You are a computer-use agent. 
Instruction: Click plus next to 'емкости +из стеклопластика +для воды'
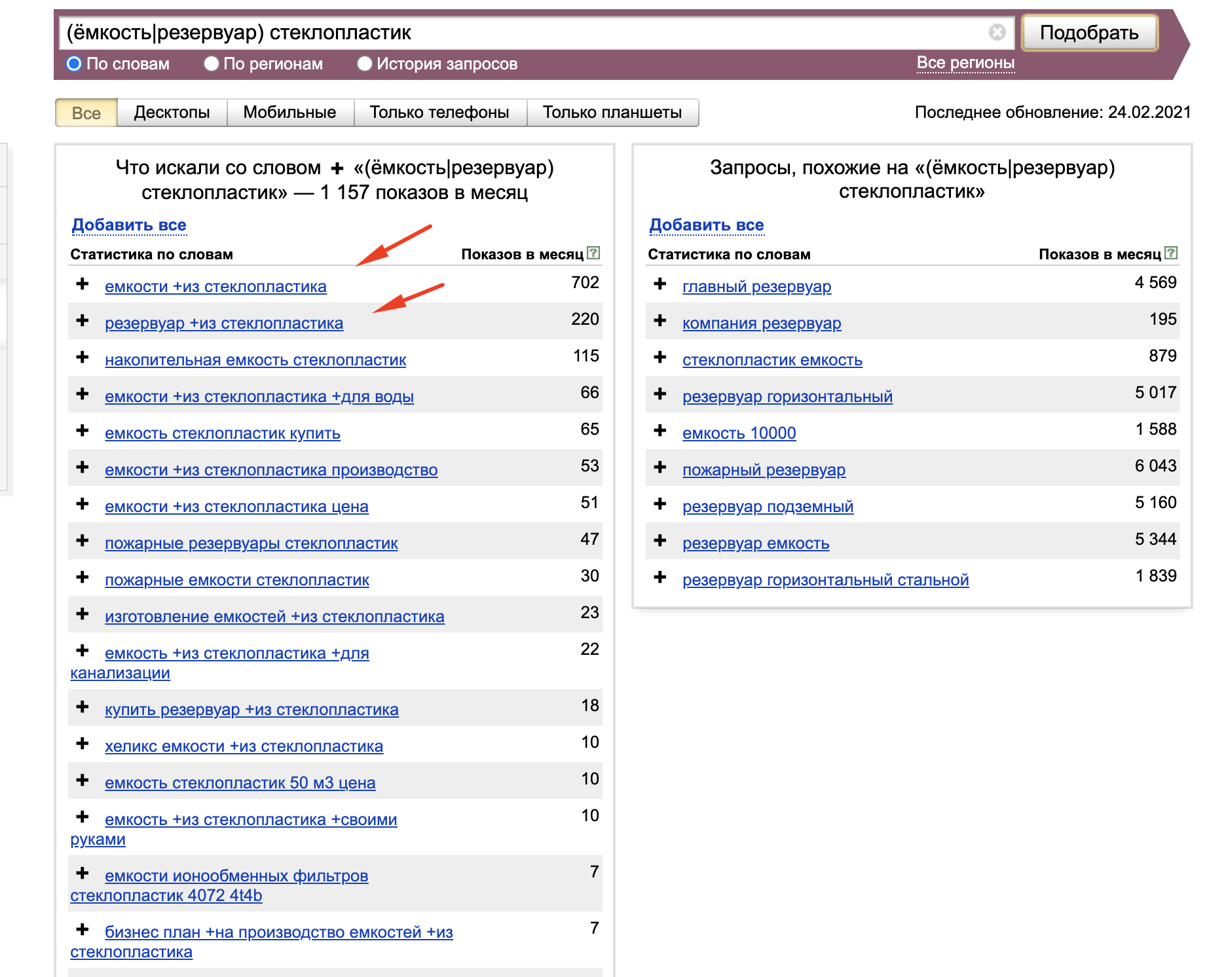[x=83, y=394]
